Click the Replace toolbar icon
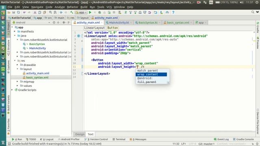This screenshot has width=260, height=146. pos(55,13)
